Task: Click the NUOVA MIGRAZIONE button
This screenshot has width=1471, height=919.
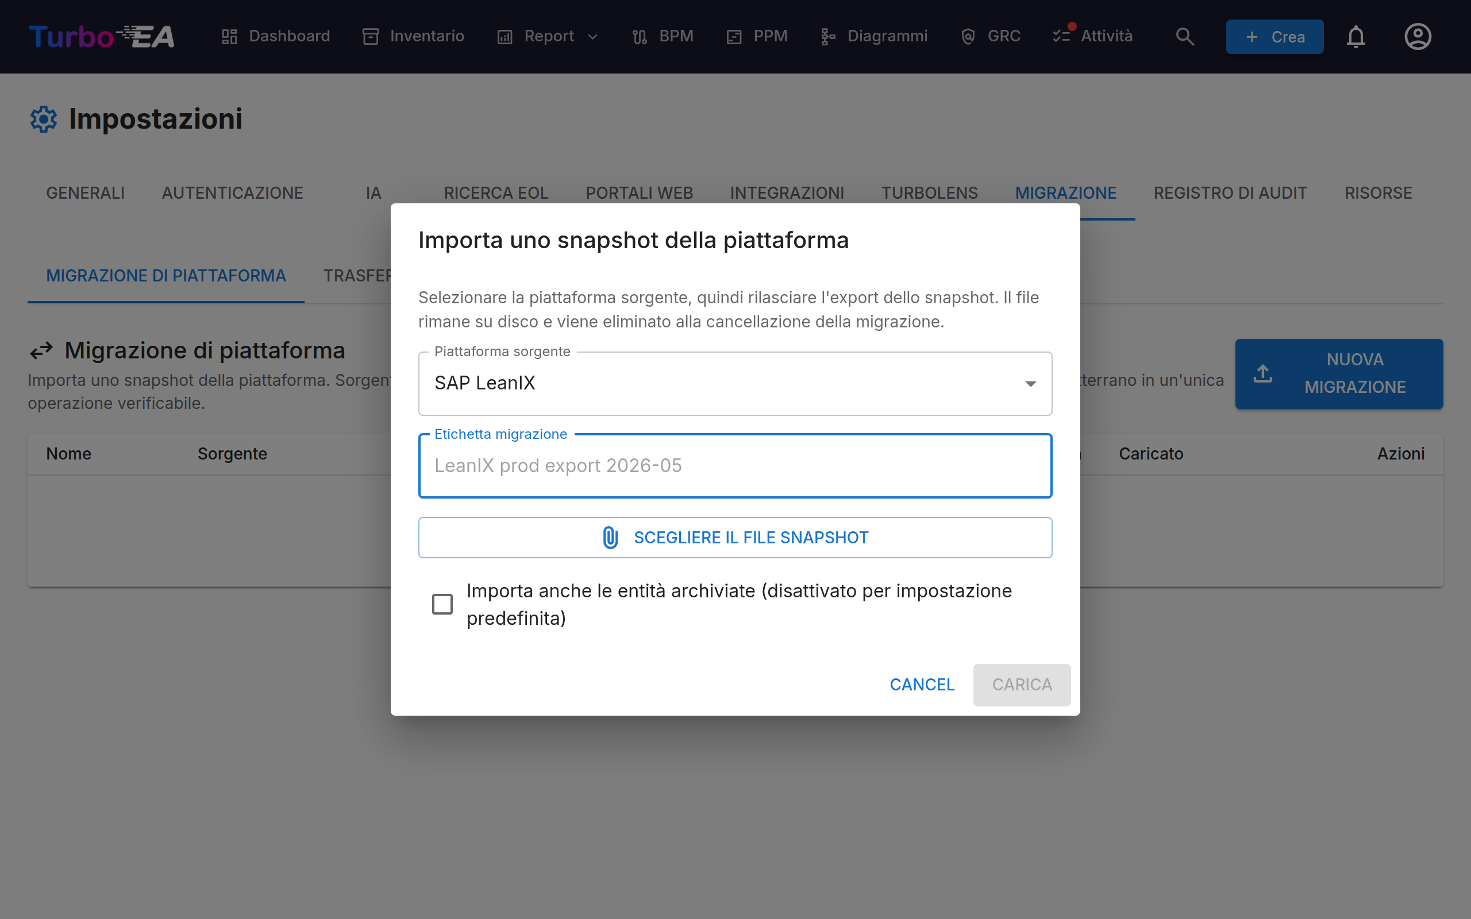Action: [1339, 374]
